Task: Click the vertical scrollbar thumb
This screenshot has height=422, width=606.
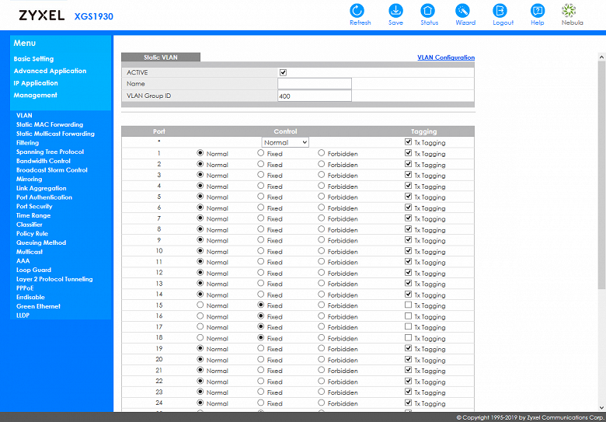Action: click(x=602, y=175)
